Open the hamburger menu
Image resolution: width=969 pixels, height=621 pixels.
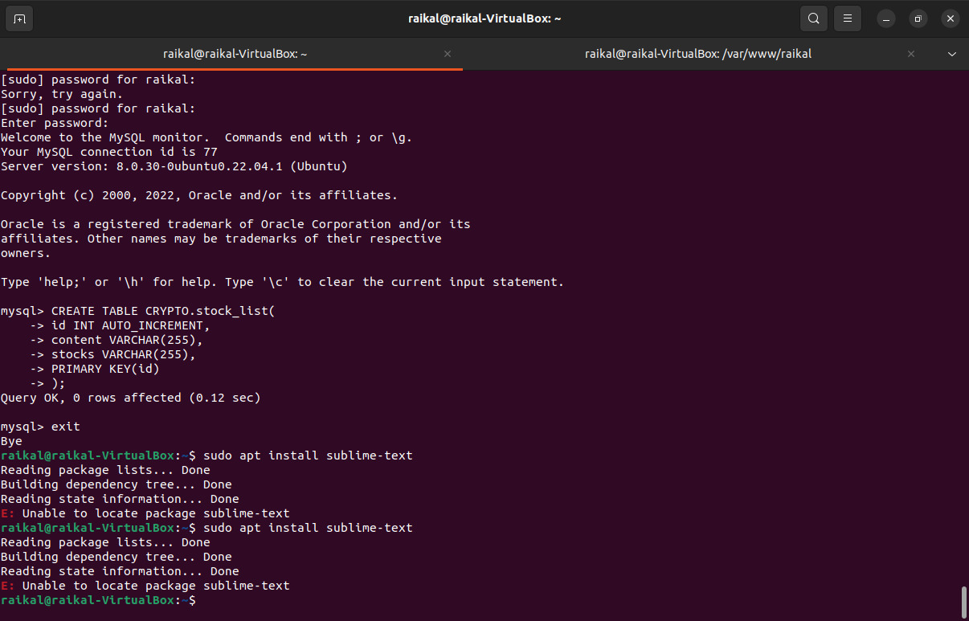click(847, 18)
